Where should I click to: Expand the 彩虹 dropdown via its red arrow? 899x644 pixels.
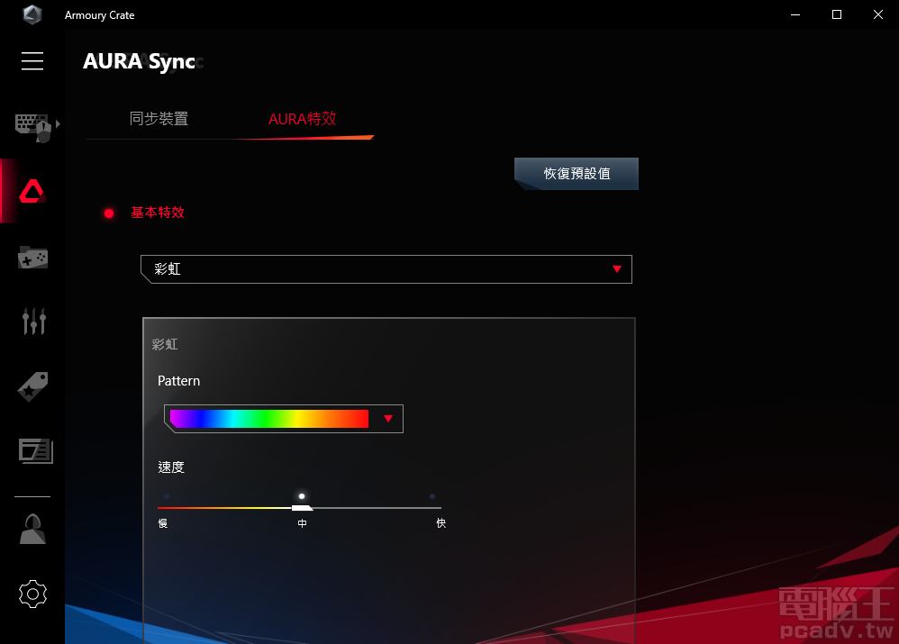617,268
